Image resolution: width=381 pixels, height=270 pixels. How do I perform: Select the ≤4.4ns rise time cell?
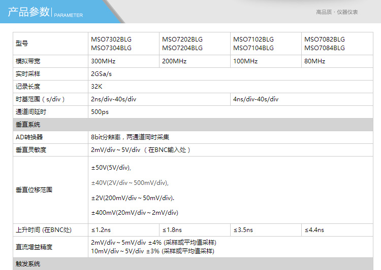point(314,230)
